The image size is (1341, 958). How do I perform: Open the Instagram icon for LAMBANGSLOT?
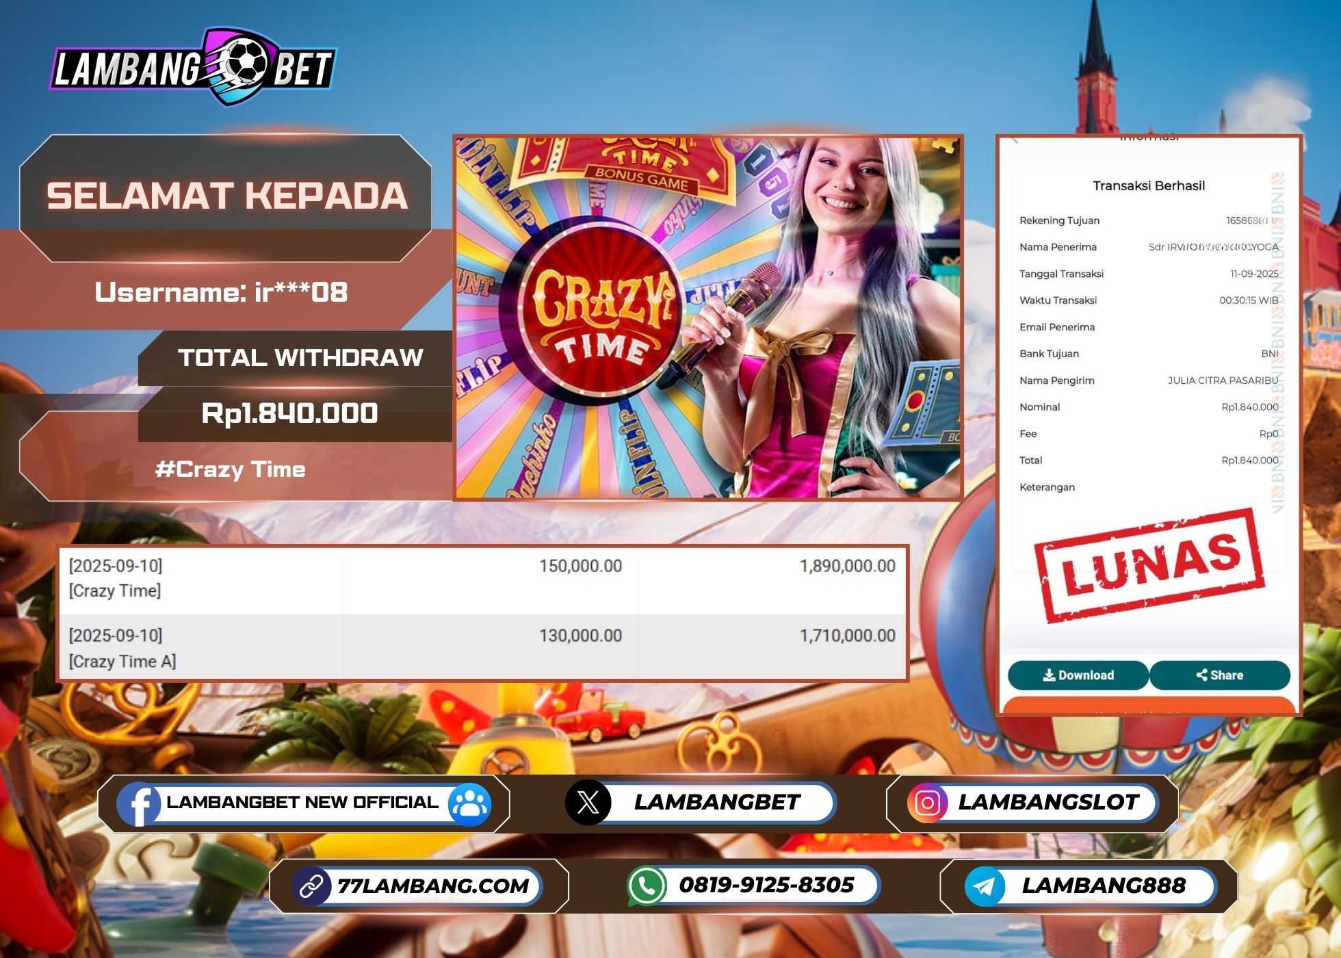[929, 802]
